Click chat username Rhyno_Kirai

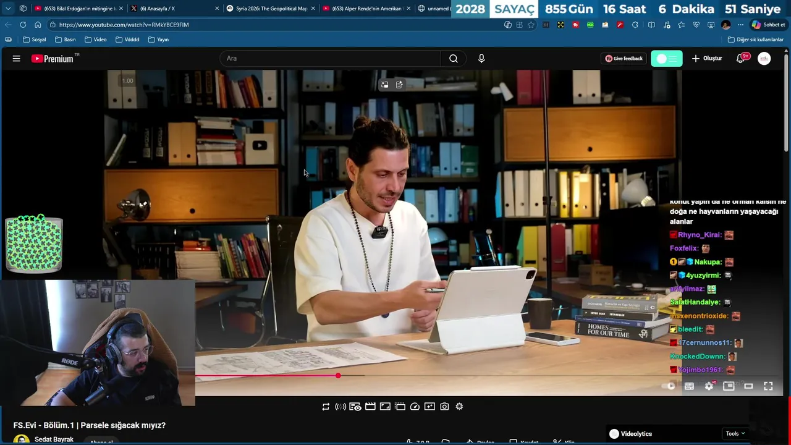point(700,235)
